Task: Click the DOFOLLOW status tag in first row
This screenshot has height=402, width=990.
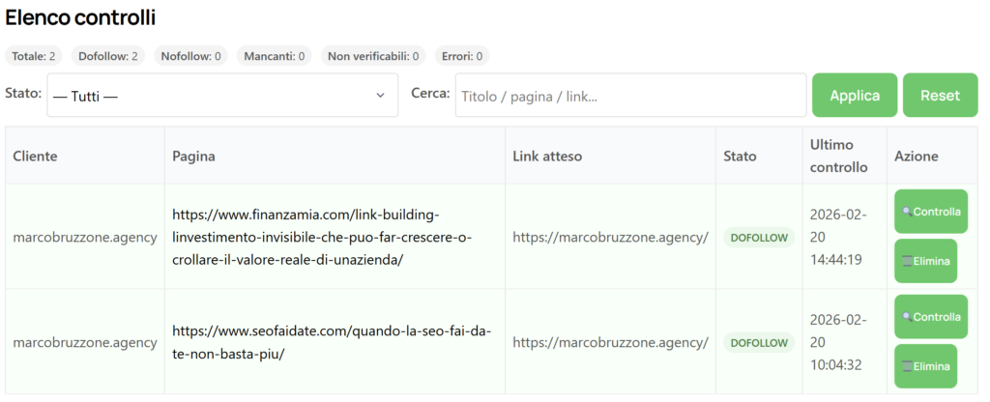Action: [759, 237]
